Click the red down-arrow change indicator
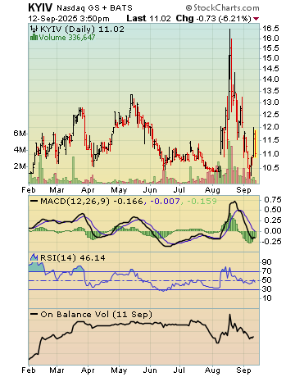This screenshot has width=295, height=377. (x=256, y=19)
